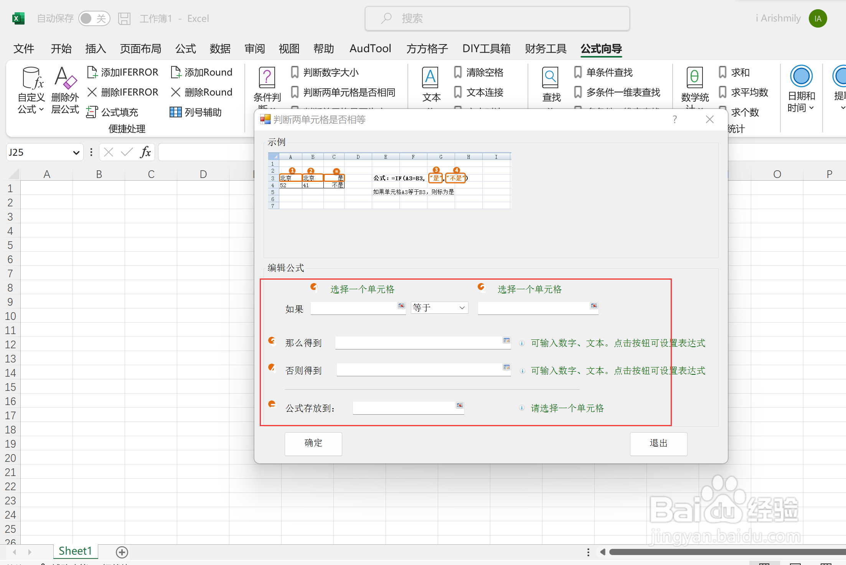Click 公式填充 command

click(x=112, y=112)
